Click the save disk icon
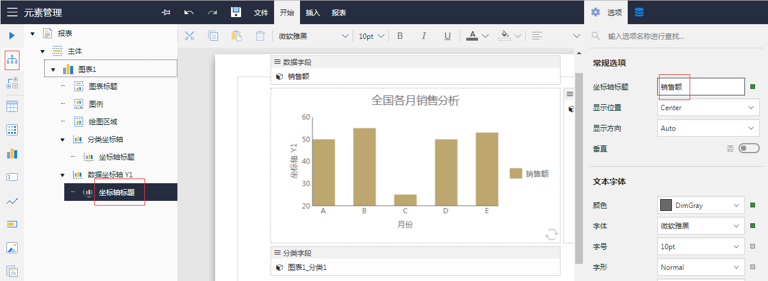Screen dimensions: 768x281 click(236, 12)
